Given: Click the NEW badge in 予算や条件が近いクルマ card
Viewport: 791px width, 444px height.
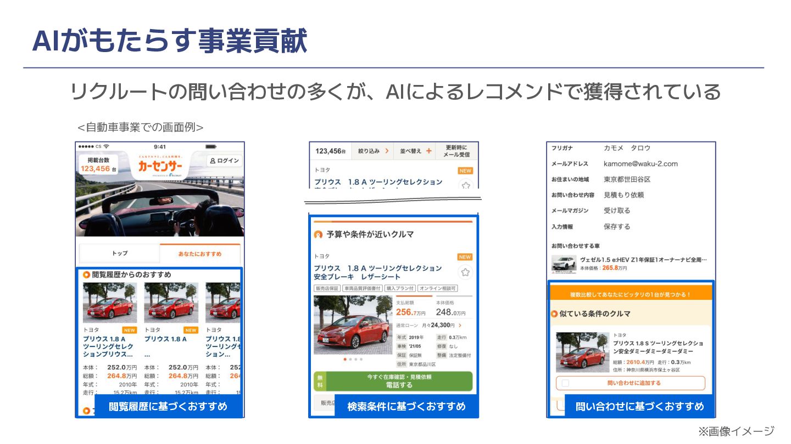Looking at the screenshot, I should [465, 257].
